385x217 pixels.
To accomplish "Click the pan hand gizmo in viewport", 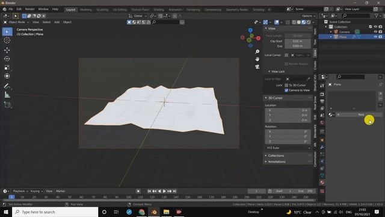I will pyautogui.click(x=257, y=59).
